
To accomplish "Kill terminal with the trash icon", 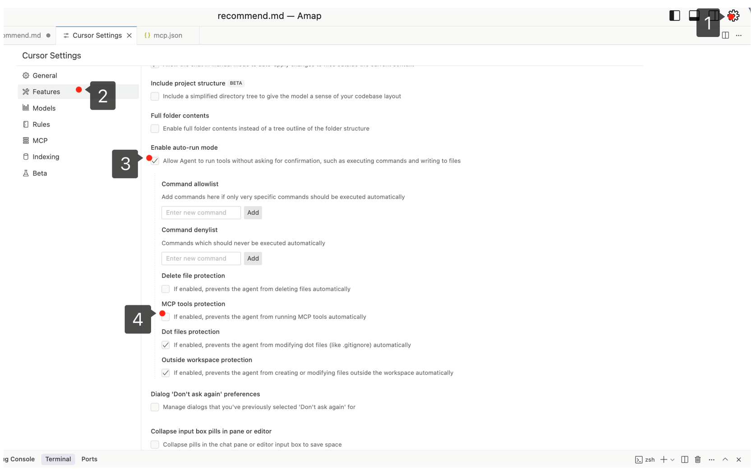I will pos(698,460).
